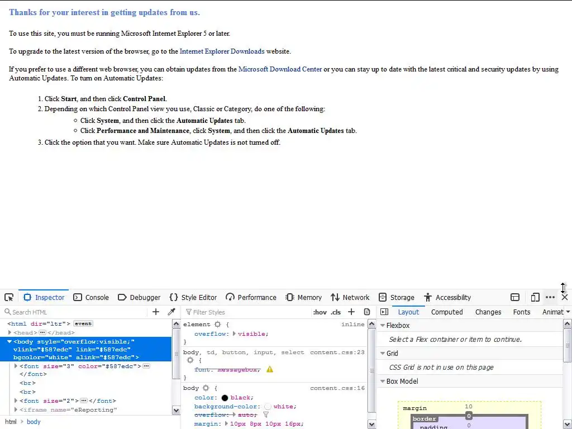Focus the Filter Styles field

(x=246, y=312)
